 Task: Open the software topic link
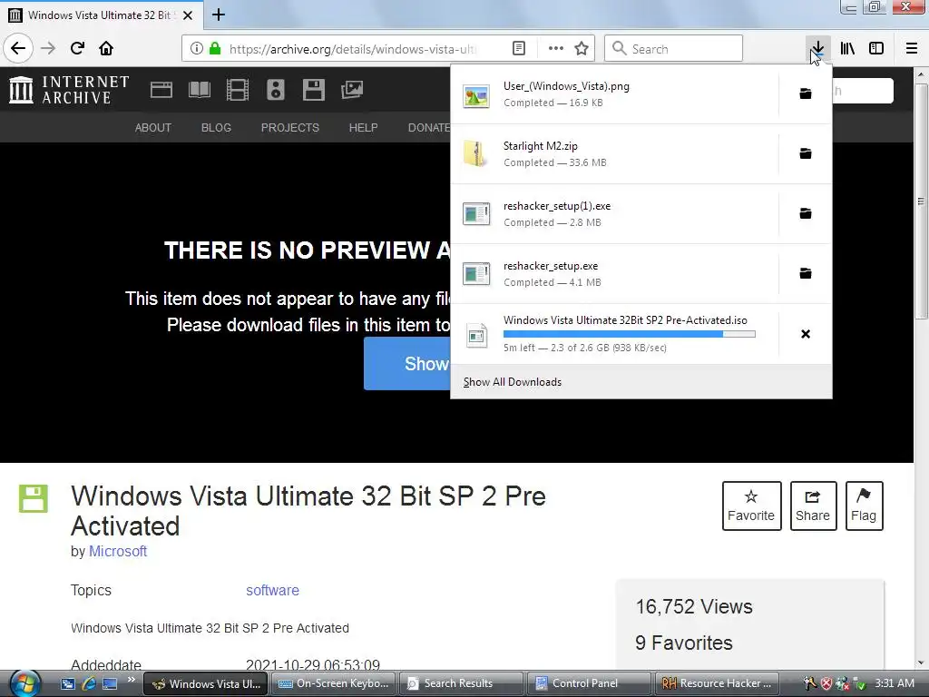272,590
